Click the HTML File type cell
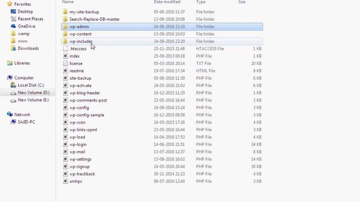Viewport: 360px width, 202px height. (x=205, y=71)
